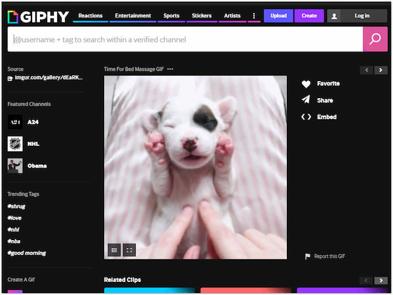The image size is (393, 295).
Task: Click the Report this GIF flag icon
Action: click(308, 256)
